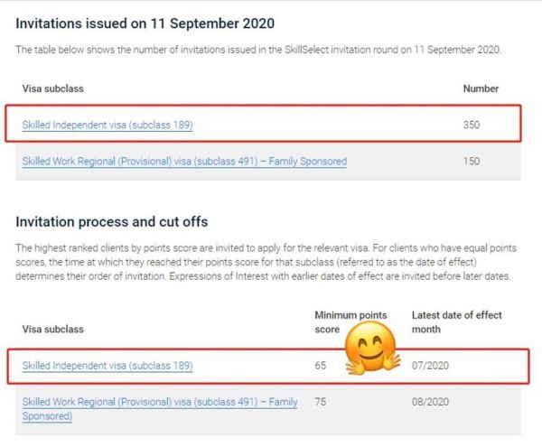Click the paragraph about highest ranked clients

point(262,264)
